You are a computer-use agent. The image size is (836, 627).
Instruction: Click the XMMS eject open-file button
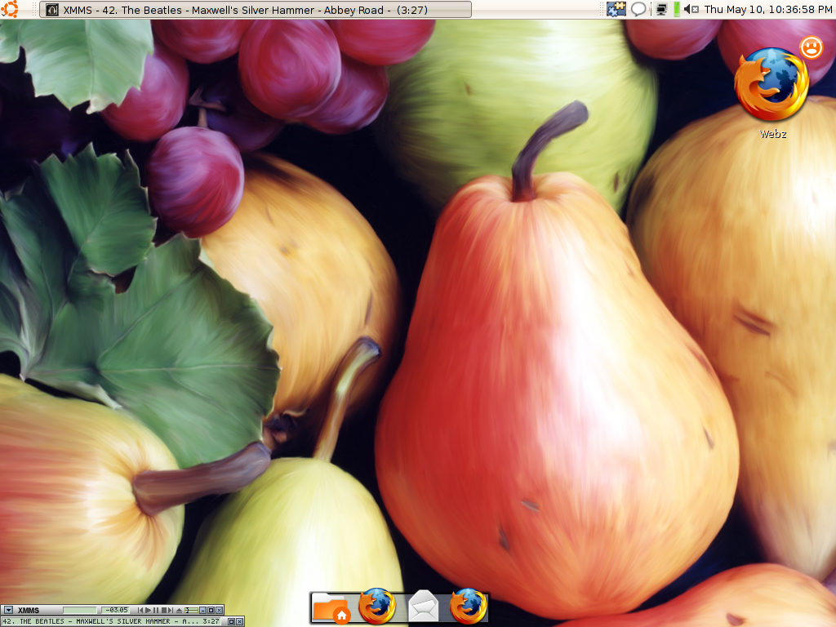[x=179, y=610]
